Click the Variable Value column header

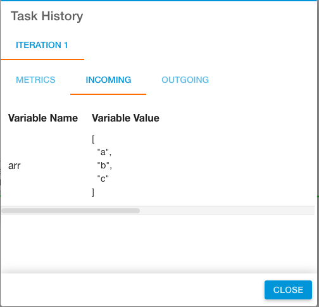125,118
